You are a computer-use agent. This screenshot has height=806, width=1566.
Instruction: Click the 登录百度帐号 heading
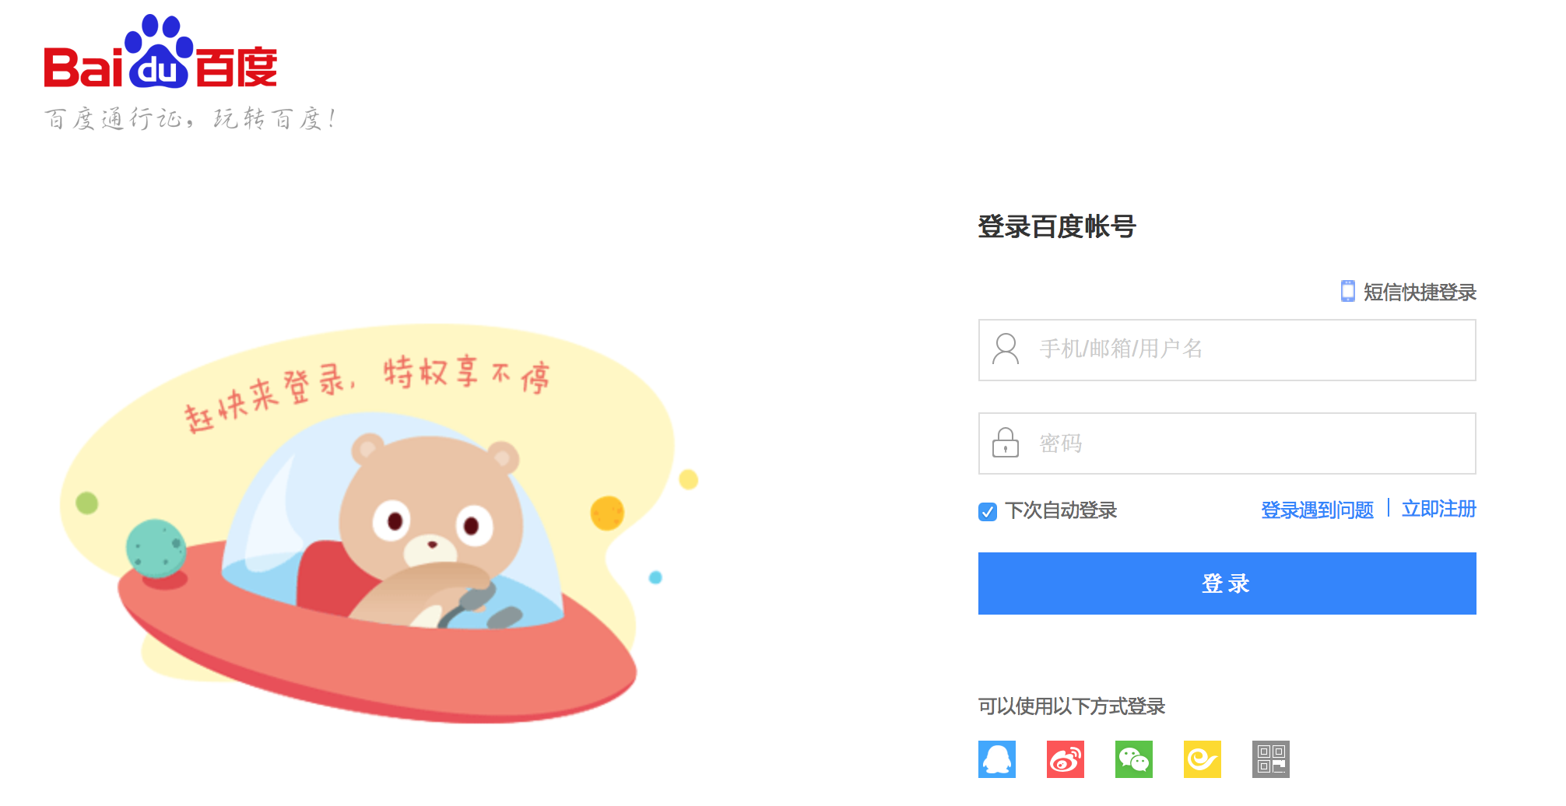pyautogui.click(x=1057, y=226)
